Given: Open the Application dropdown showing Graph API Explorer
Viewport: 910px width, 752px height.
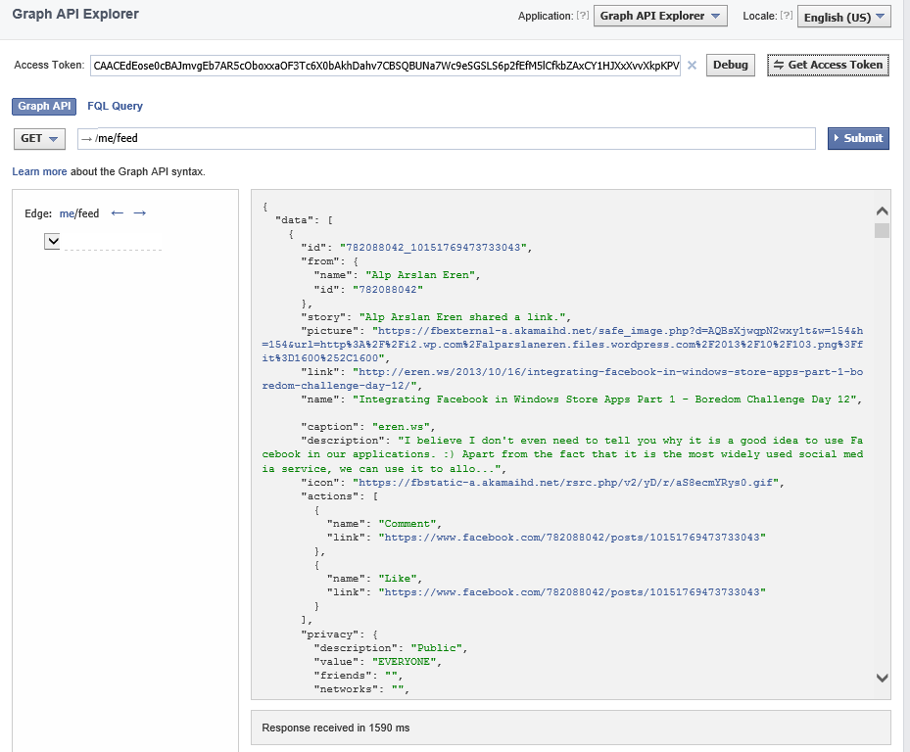Looking at the screenshot, I should point(660,16).
